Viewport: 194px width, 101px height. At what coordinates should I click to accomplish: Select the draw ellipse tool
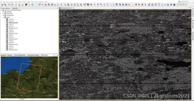[123, 5]
